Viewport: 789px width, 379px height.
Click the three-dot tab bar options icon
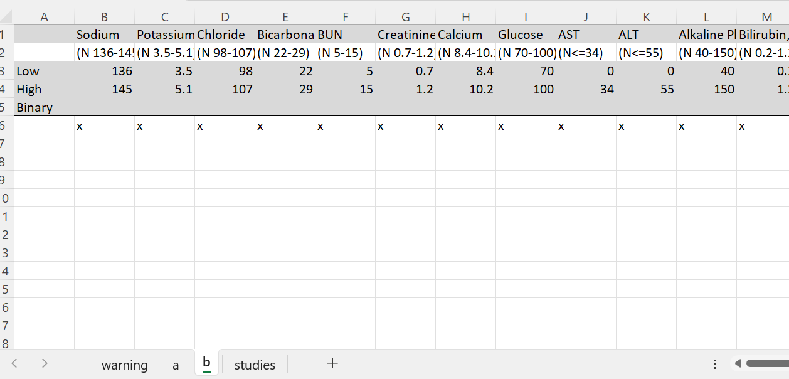point(715,364)
